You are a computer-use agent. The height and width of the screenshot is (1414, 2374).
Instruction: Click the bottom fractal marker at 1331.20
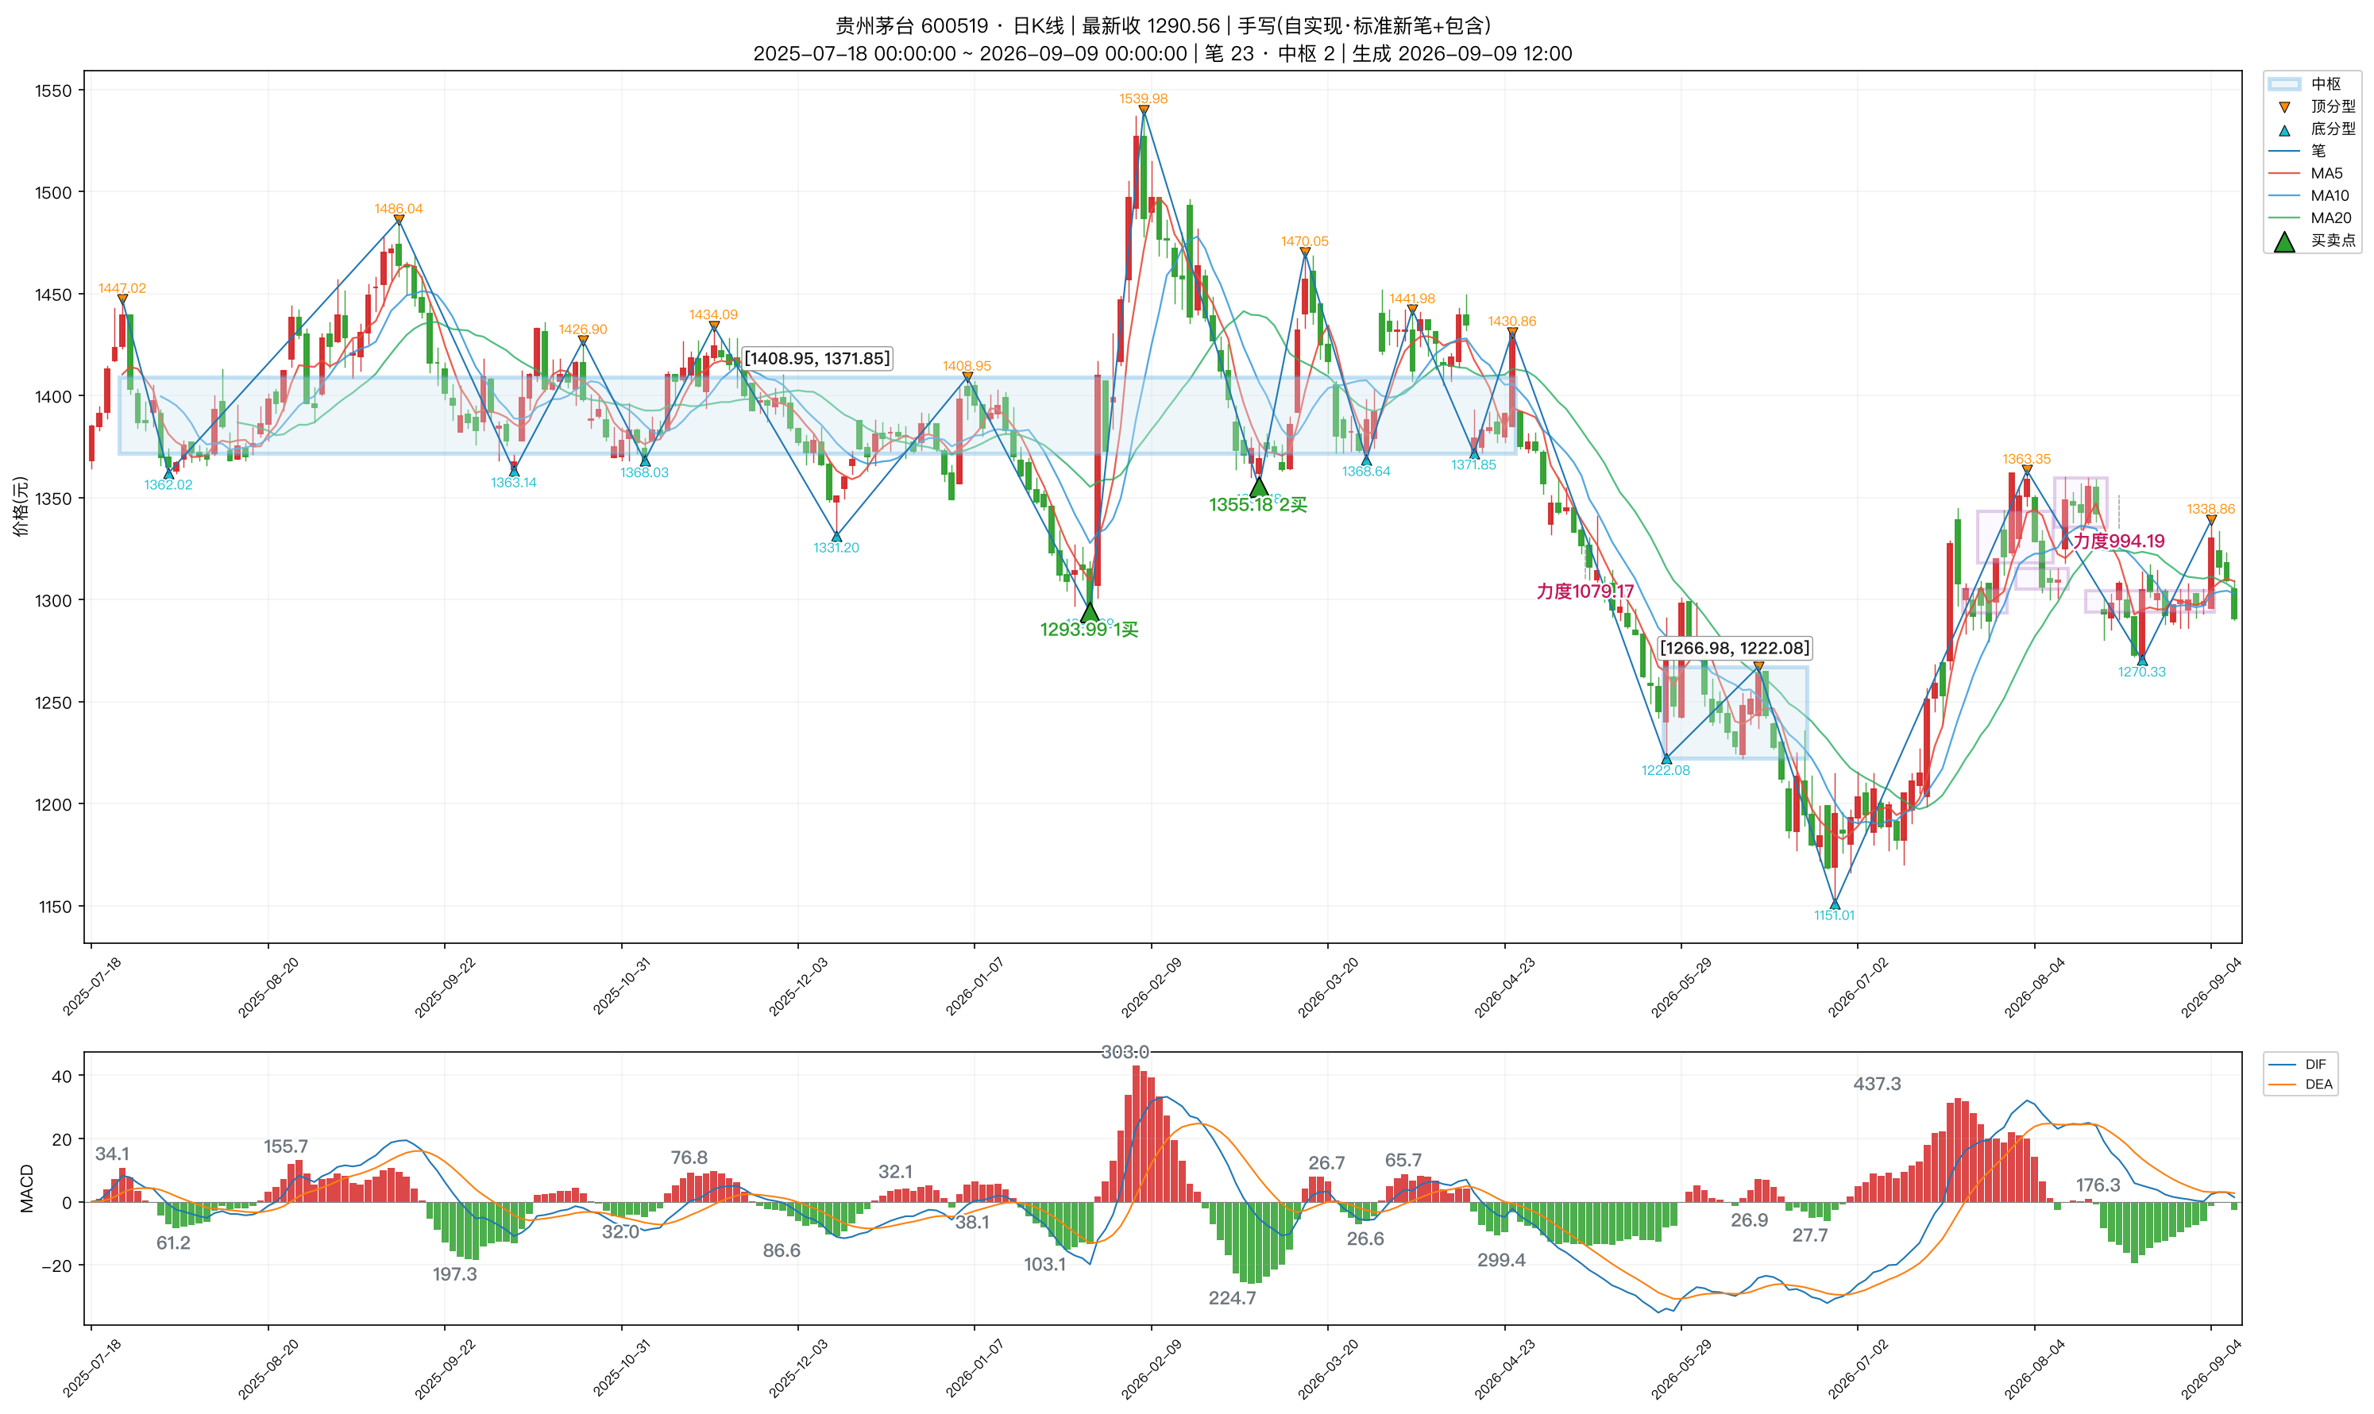(836, 537)
